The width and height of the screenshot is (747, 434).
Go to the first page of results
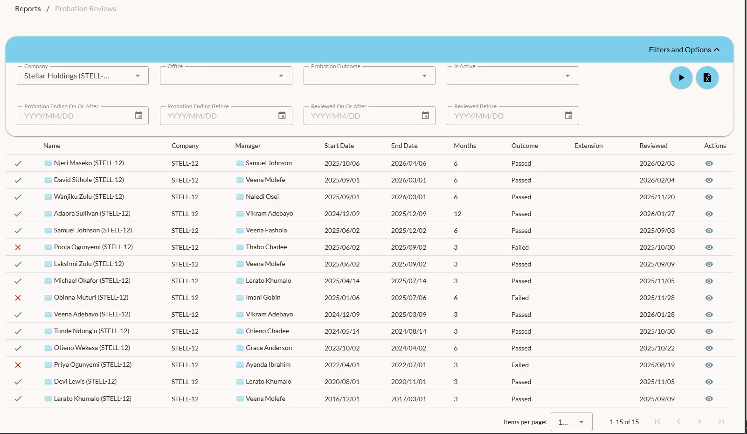point(657,421)
